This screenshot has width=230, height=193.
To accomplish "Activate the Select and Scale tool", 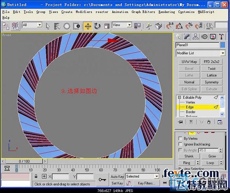I will coord(107,26).
